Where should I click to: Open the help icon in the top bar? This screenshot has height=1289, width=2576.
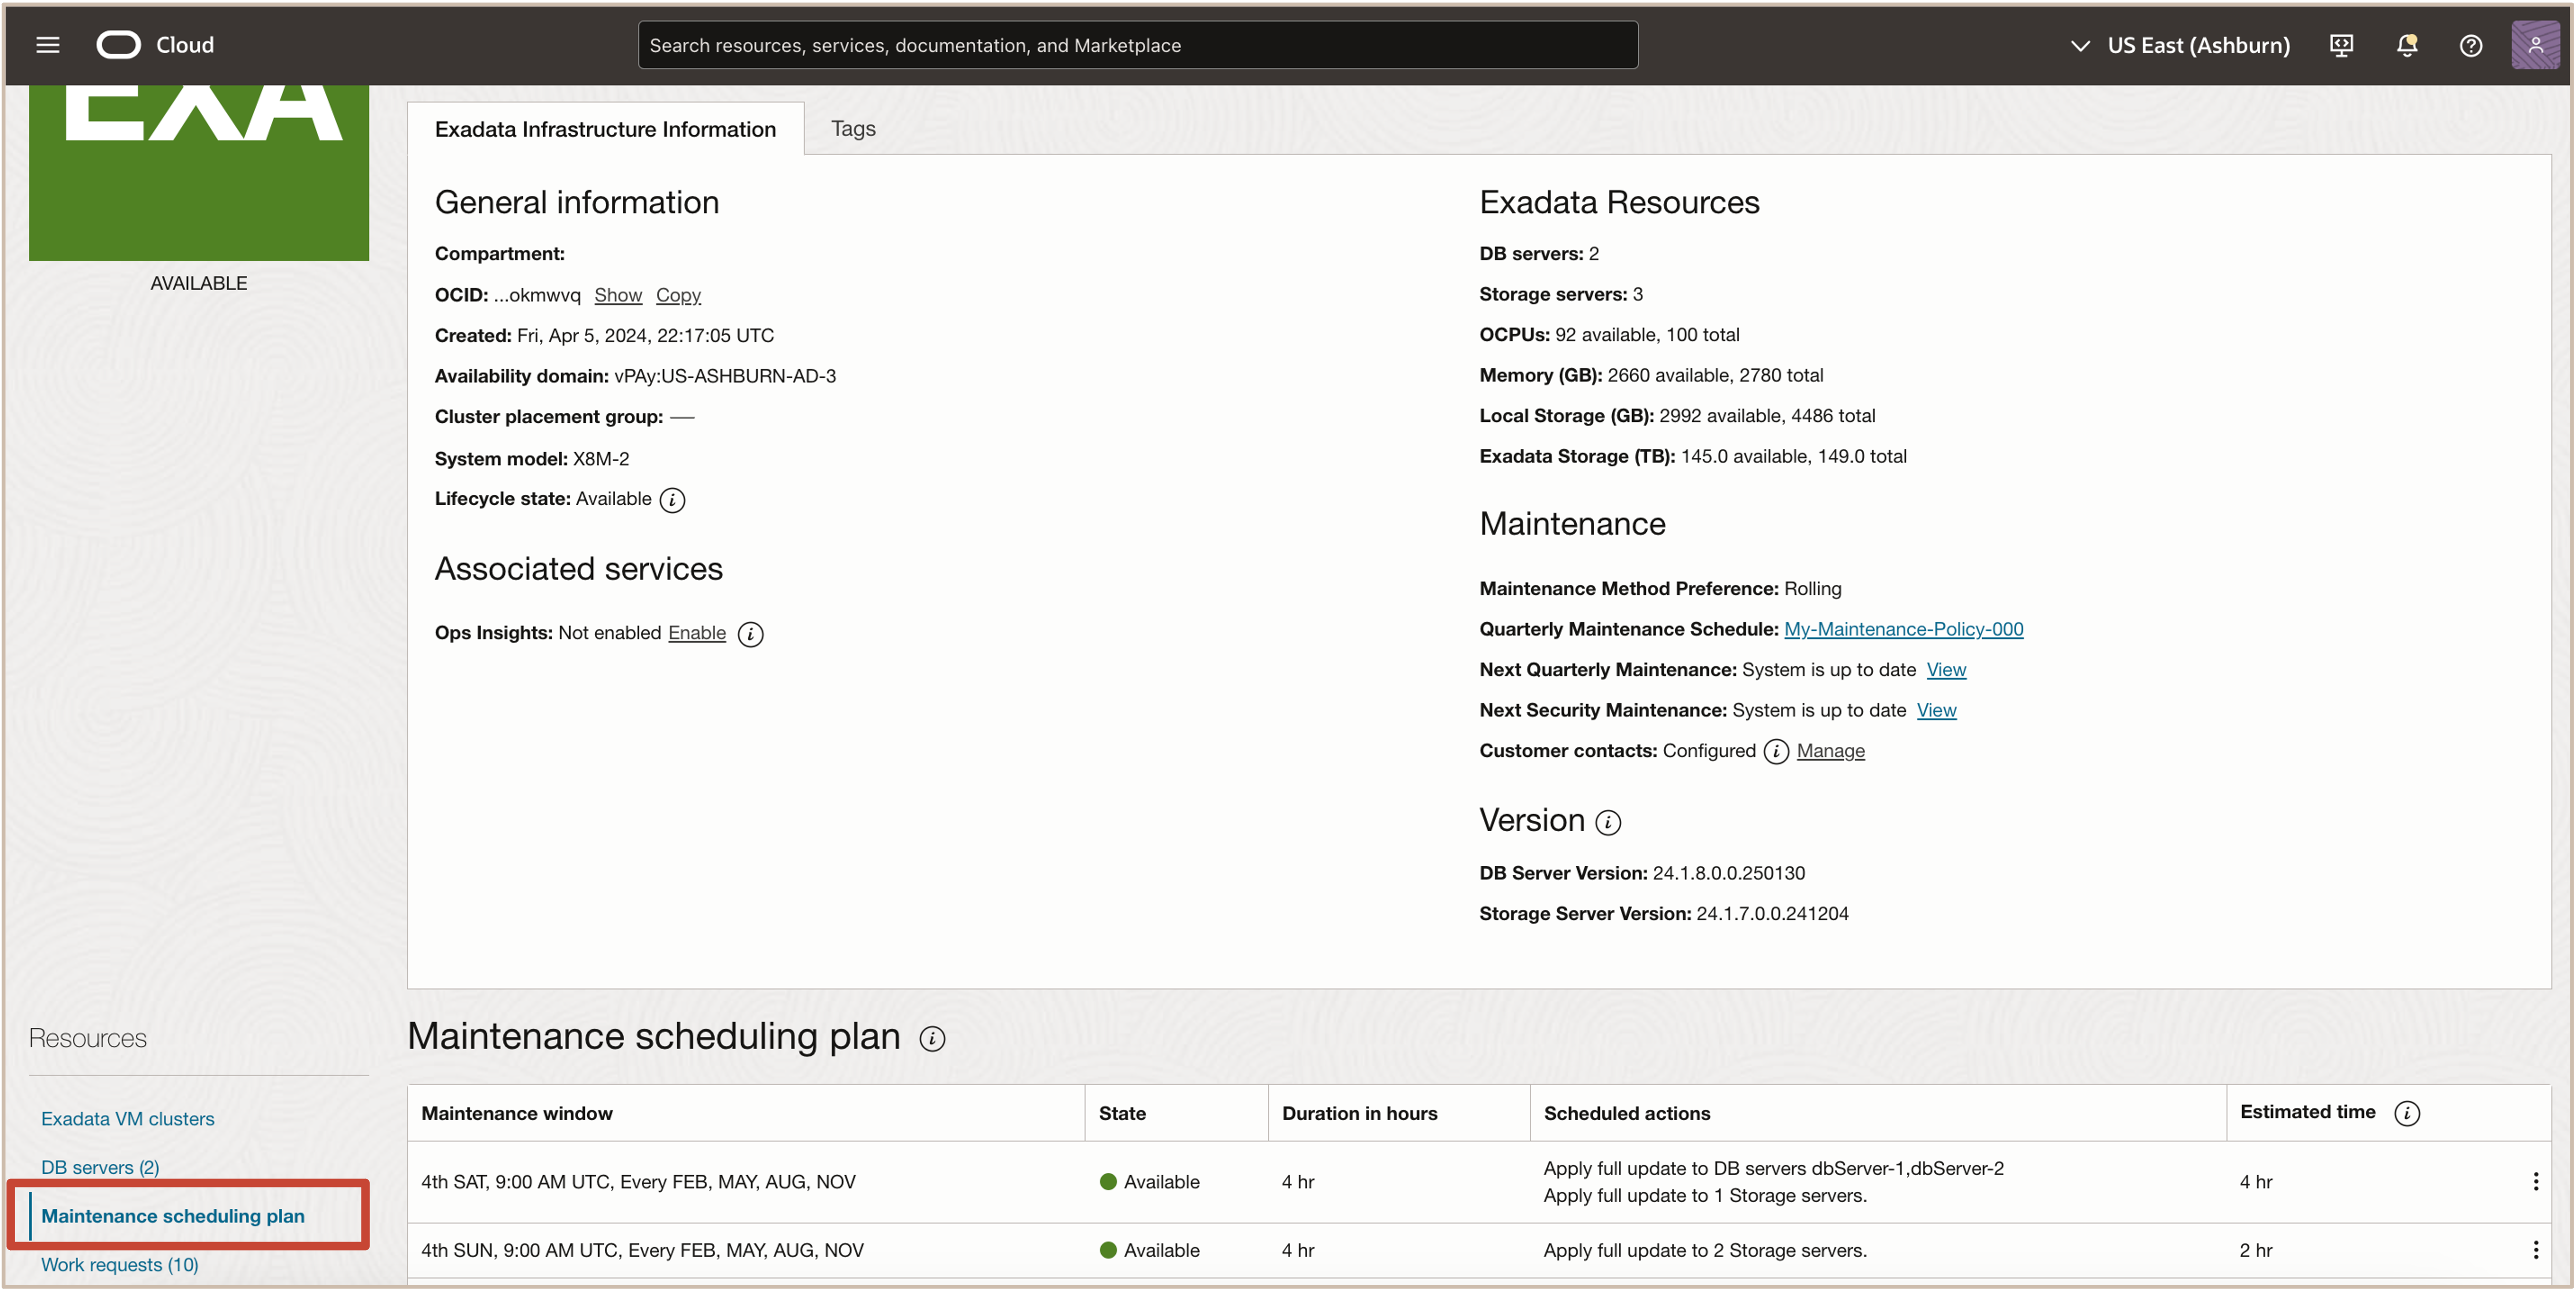click(2471, 45)
